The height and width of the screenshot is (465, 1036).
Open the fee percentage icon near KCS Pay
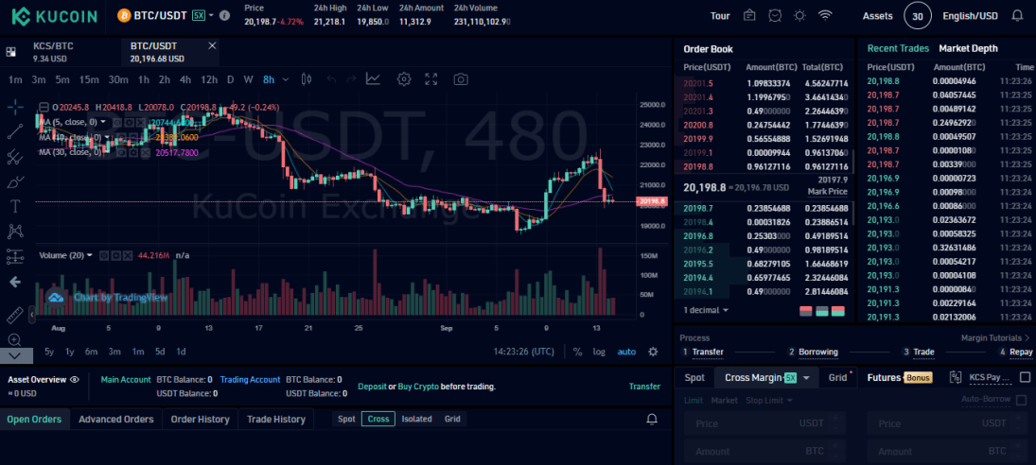(x=955, y=377)
